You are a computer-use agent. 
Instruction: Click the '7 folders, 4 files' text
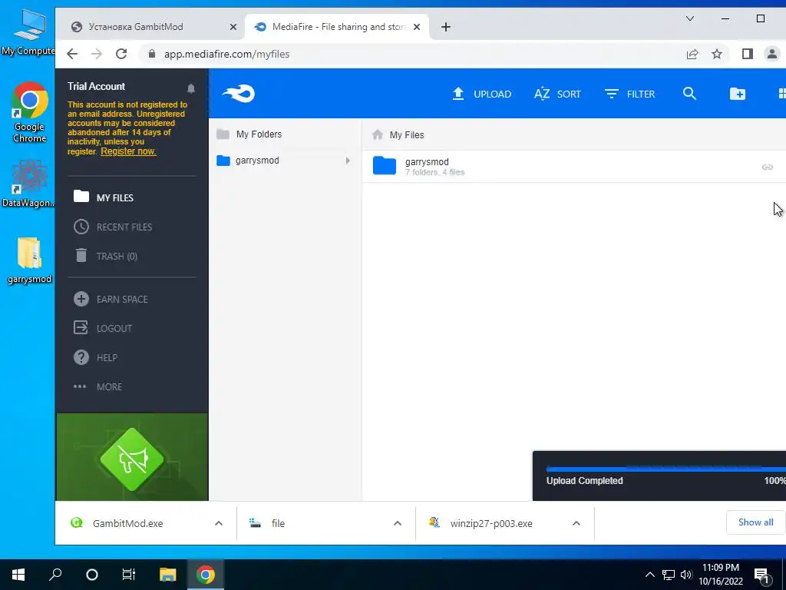click(x=434, y=172)
